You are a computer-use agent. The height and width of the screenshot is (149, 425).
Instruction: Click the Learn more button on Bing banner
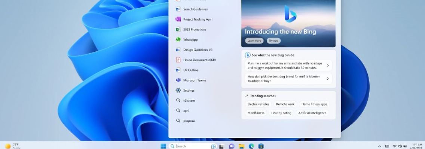(254, 41)
